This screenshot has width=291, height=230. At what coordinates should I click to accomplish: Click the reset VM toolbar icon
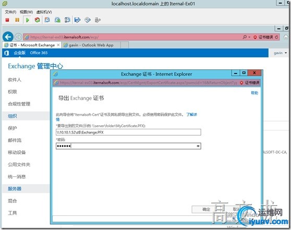38,20
